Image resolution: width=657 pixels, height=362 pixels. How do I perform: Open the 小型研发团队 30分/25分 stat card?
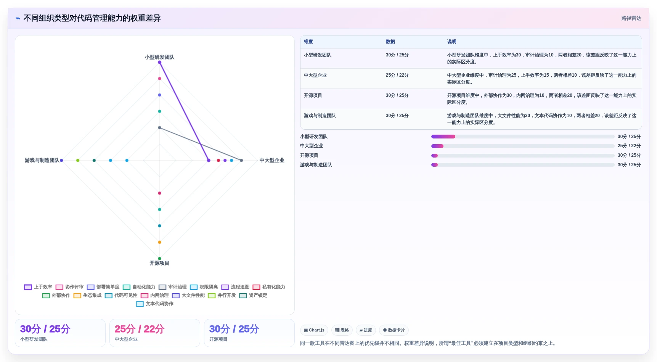[x=60, y=333]
